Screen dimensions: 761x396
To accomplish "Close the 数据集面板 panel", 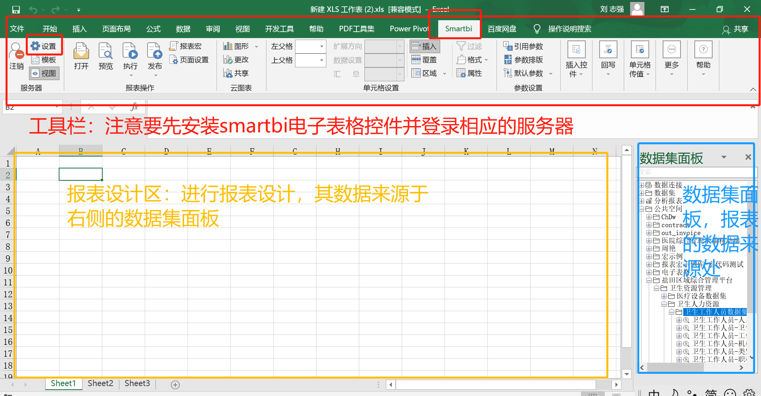I will click(748, 157).
